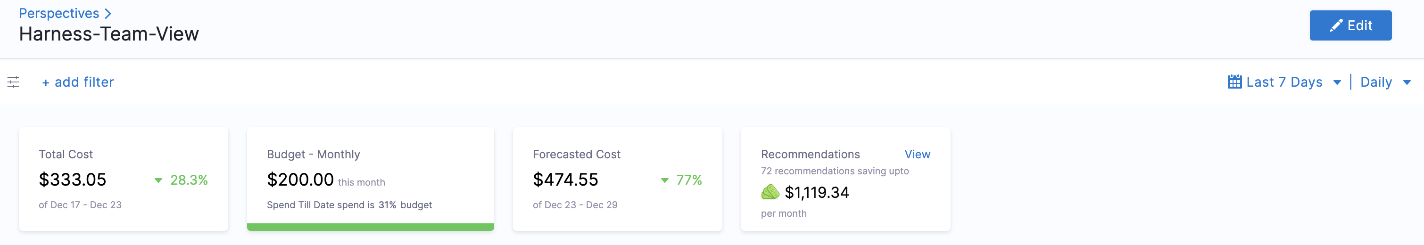Viewport: 1424px width, 245px height.
Task: Click the 'this month' budget label
Action: point(362,182)
